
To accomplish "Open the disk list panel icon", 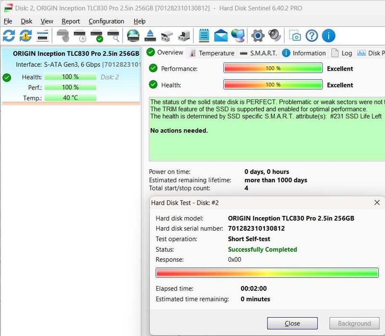I will pos(42,36).
